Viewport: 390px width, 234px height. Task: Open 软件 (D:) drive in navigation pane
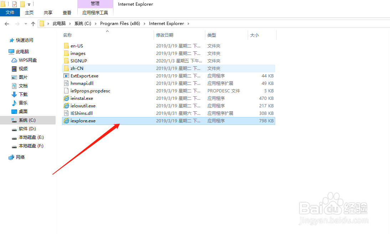[x=27, y=129]
